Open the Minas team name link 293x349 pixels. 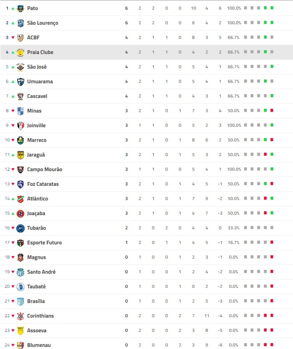[34, 111]
